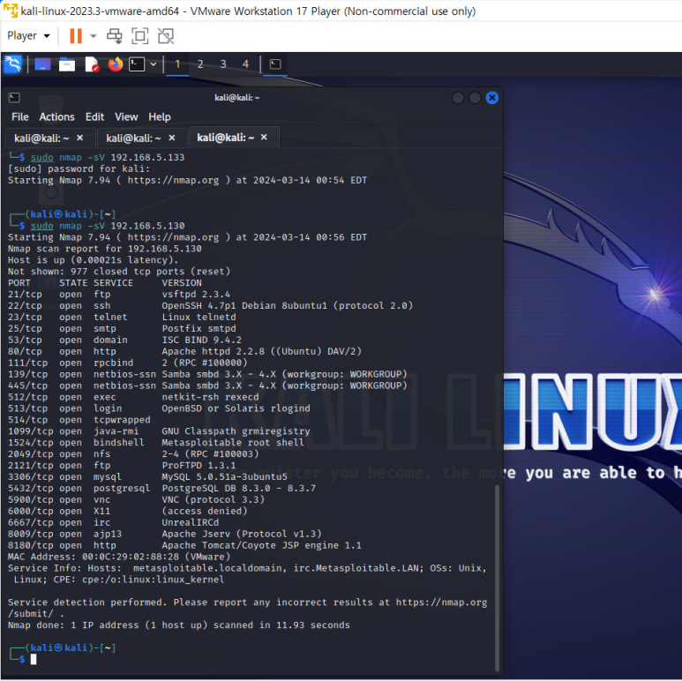The height and width of the screenshot is (681, 682).
Task: Toggle VMware Unity mode icon
Action: [166, 35]
